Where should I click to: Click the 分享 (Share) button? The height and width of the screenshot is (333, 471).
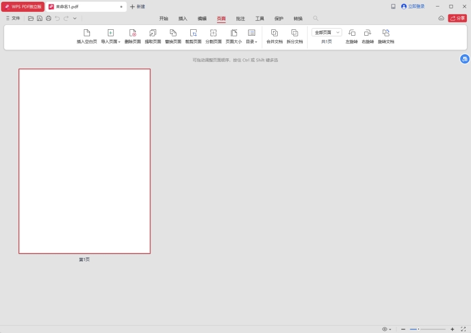click(x=457, y=18)
